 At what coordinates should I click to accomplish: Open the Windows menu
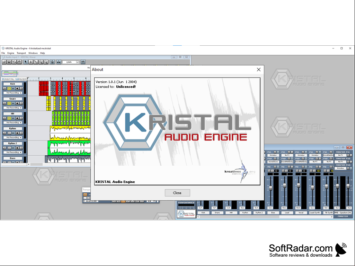(33, 53)
